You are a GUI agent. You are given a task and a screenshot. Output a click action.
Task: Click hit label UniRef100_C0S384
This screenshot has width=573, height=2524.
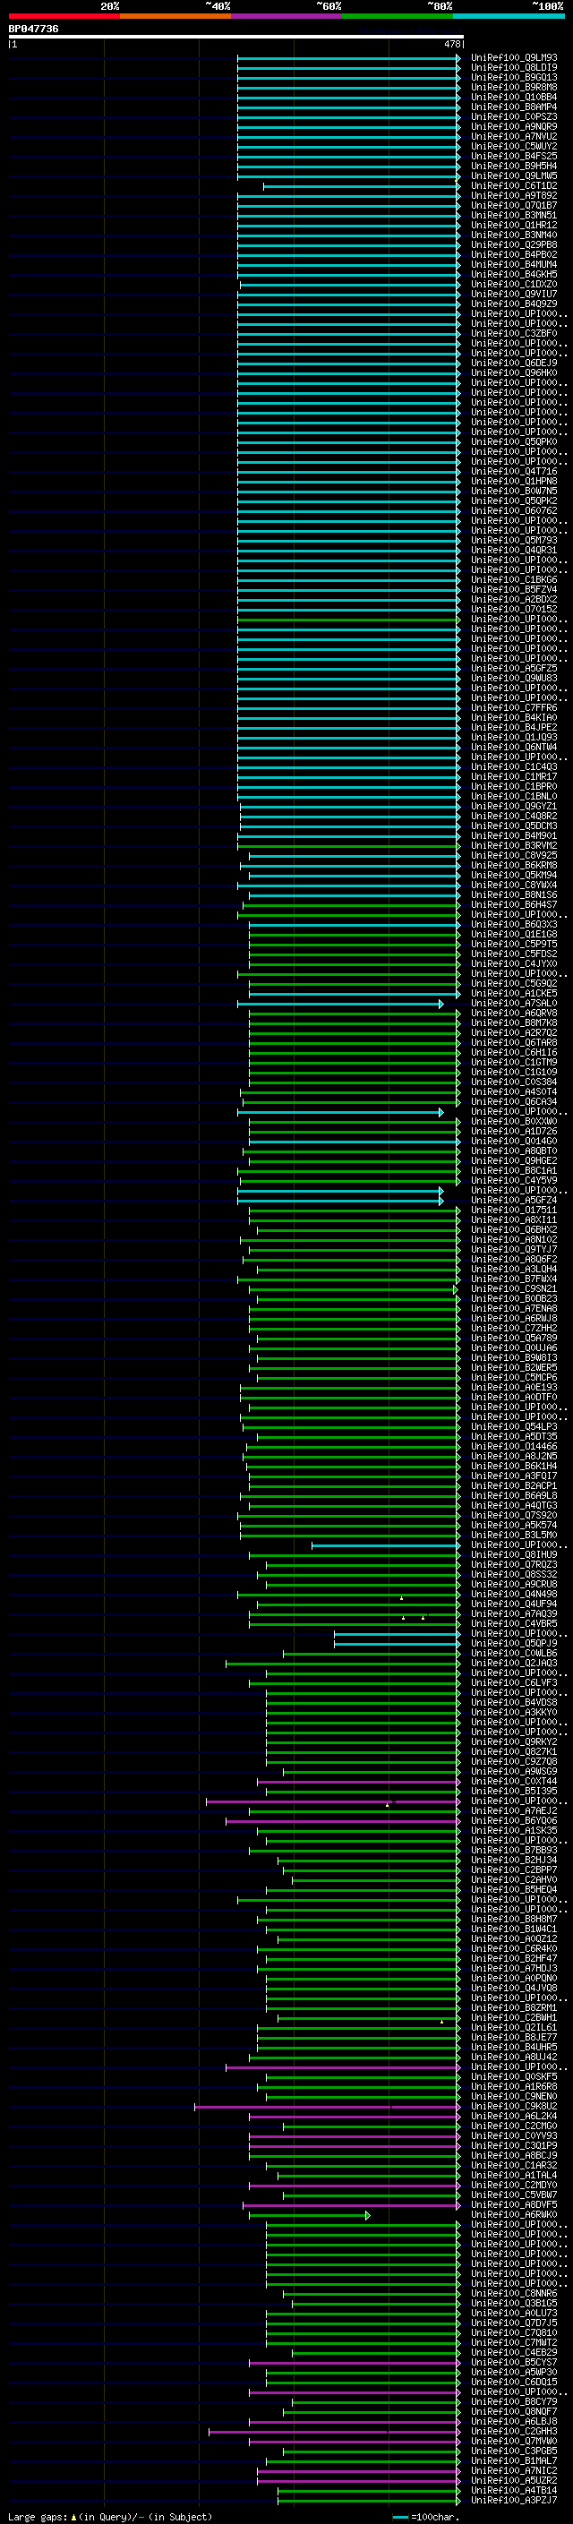click(x=514, y=1082)
